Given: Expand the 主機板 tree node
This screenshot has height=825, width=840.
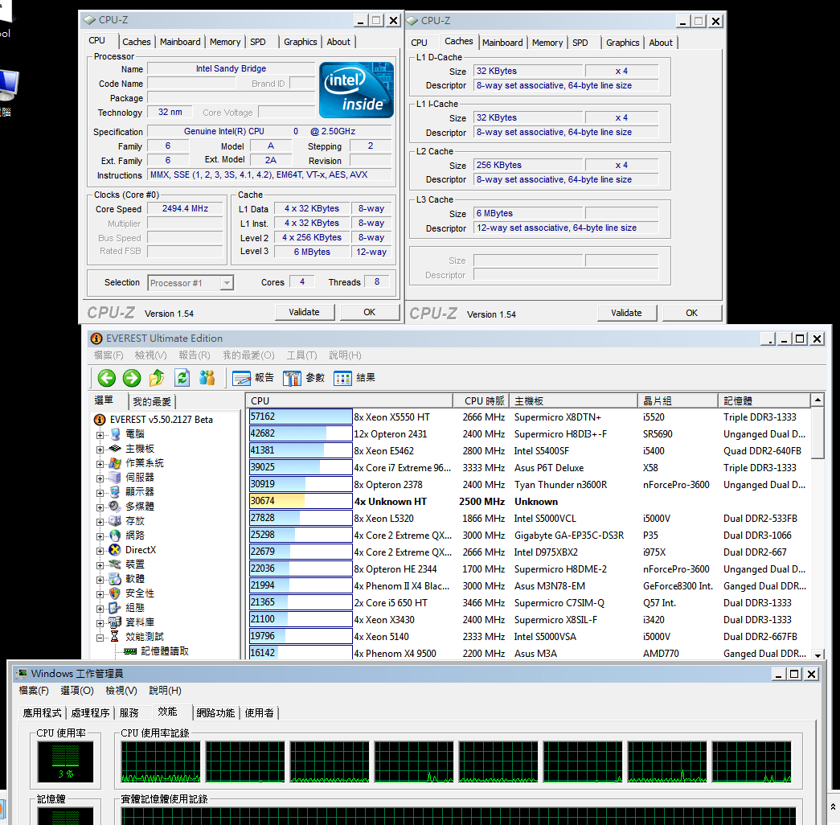Looking at the screenshot, I should [100, 449].
